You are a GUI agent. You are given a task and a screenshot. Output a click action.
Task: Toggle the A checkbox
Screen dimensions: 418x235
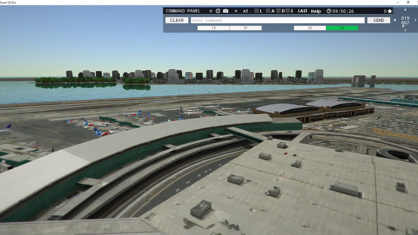[x=268, y=11]
